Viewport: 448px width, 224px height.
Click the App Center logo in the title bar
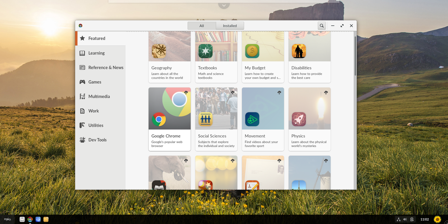80,25
